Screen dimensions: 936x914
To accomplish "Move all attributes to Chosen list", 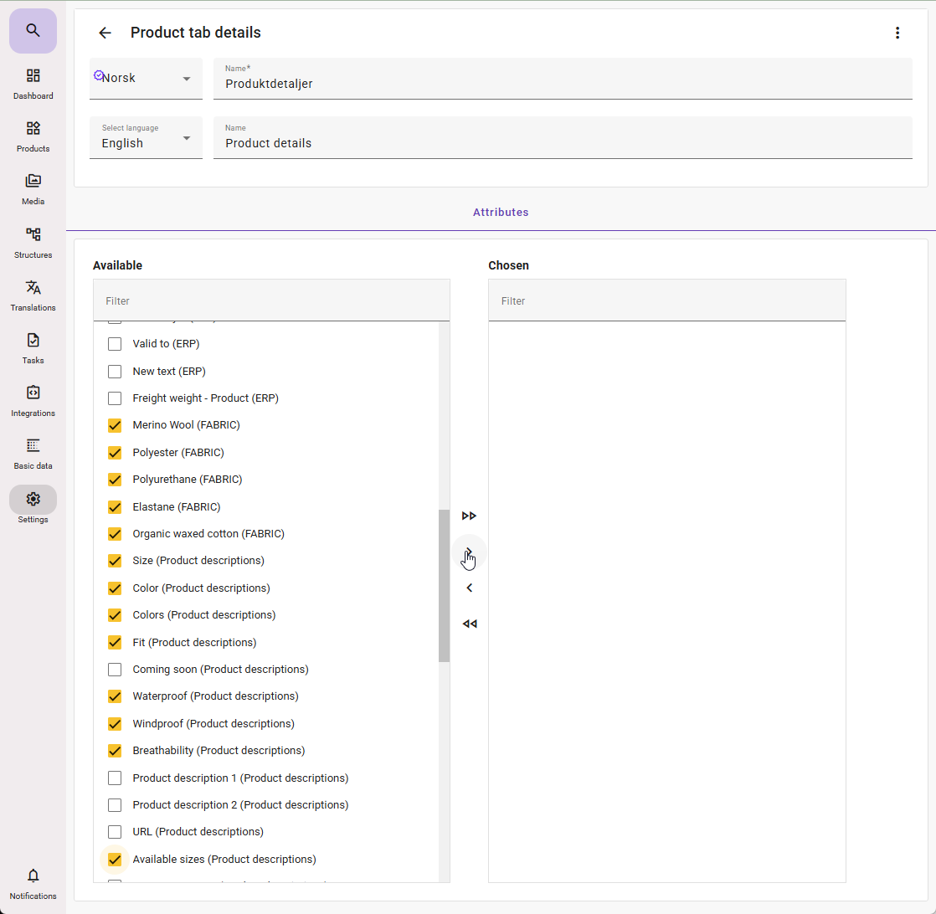I will (x=469, y=516).
